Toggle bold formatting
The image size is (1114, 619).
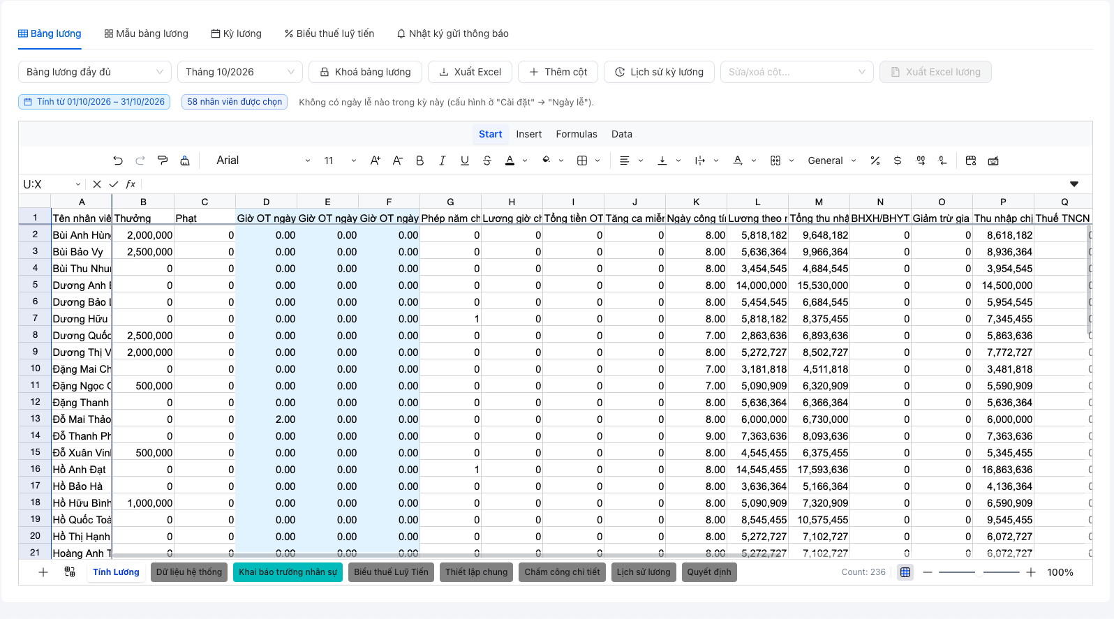pos(420,161)
